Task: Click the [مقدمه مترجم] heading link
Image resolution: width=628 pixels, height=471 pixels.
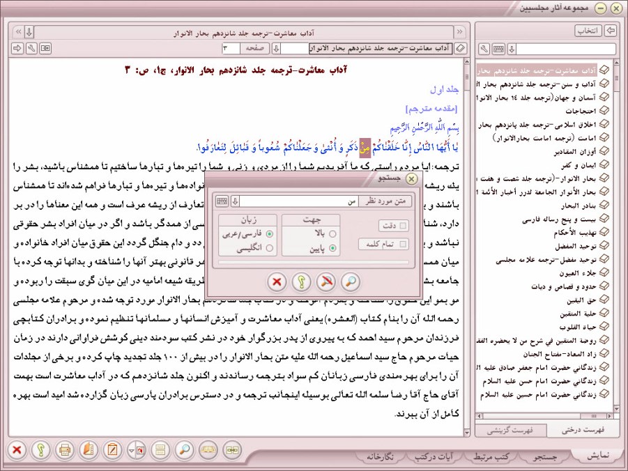Action: pyautogui.click(x=431, y=109)
